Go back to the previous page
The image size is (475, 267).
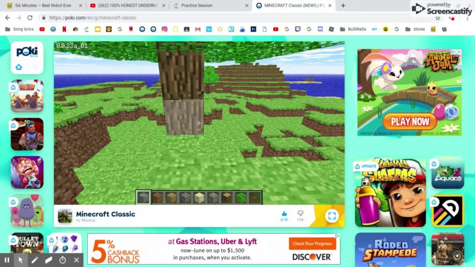click(7, 18)
